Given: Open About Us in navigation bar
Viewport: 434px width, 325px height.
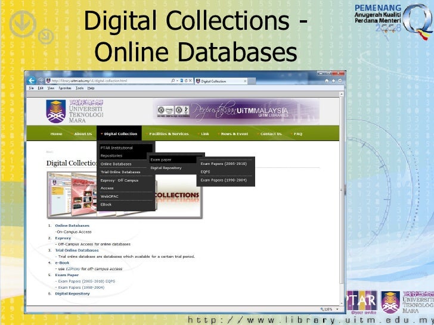Looking at the screenshot, I should (x=82, y=134).
